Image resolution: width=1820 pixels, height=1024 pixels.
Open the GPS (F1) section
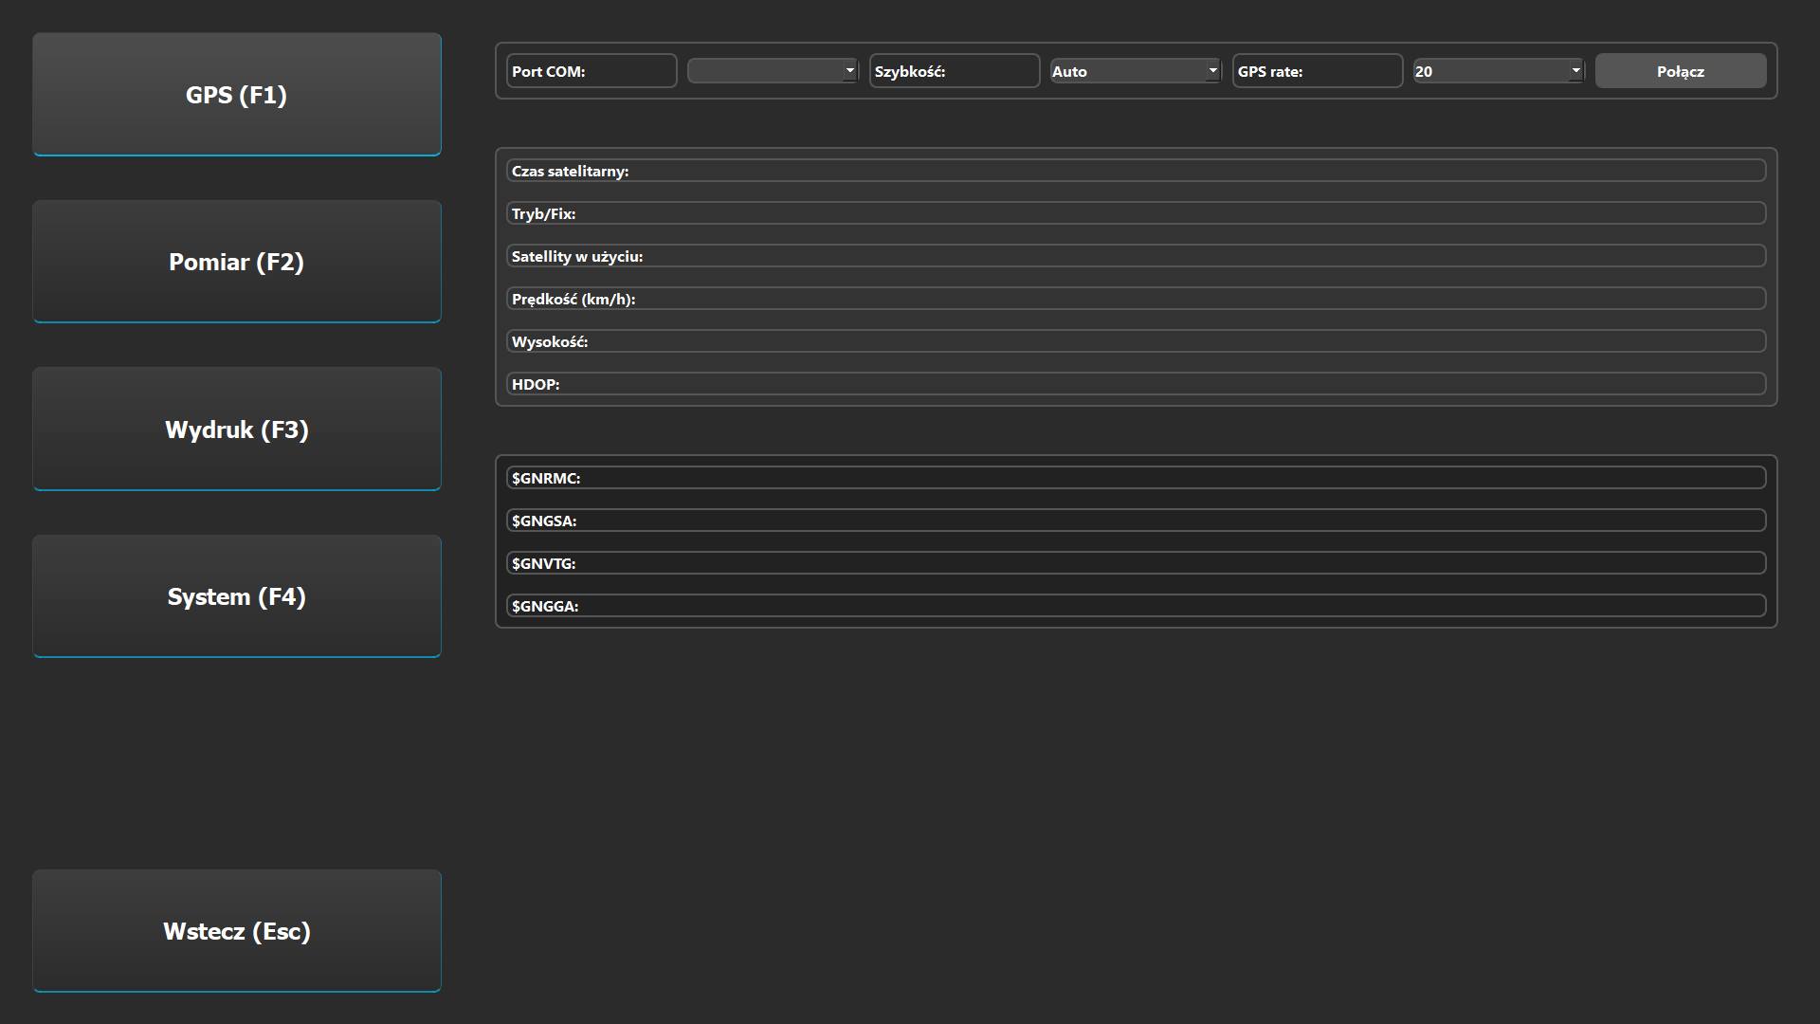coord(237,94)
